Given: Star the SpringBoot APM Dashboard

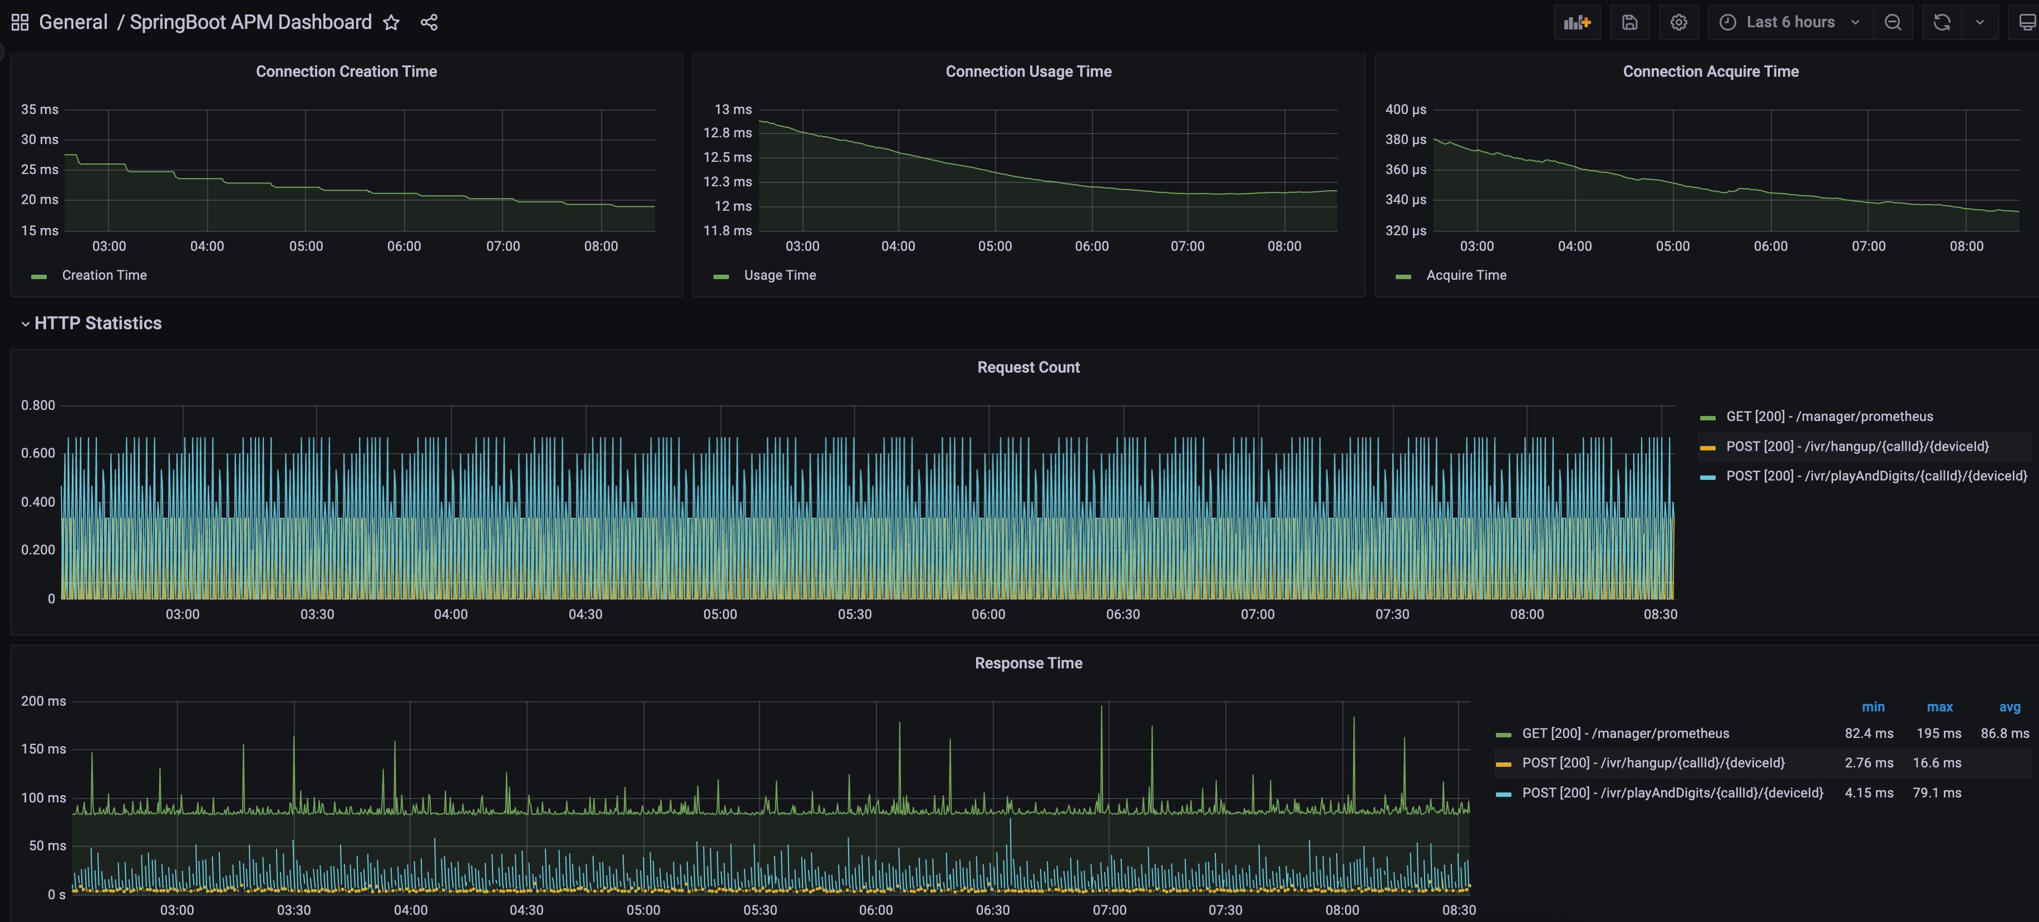Looking at the screenshot, I should click(x=391, y=22).
